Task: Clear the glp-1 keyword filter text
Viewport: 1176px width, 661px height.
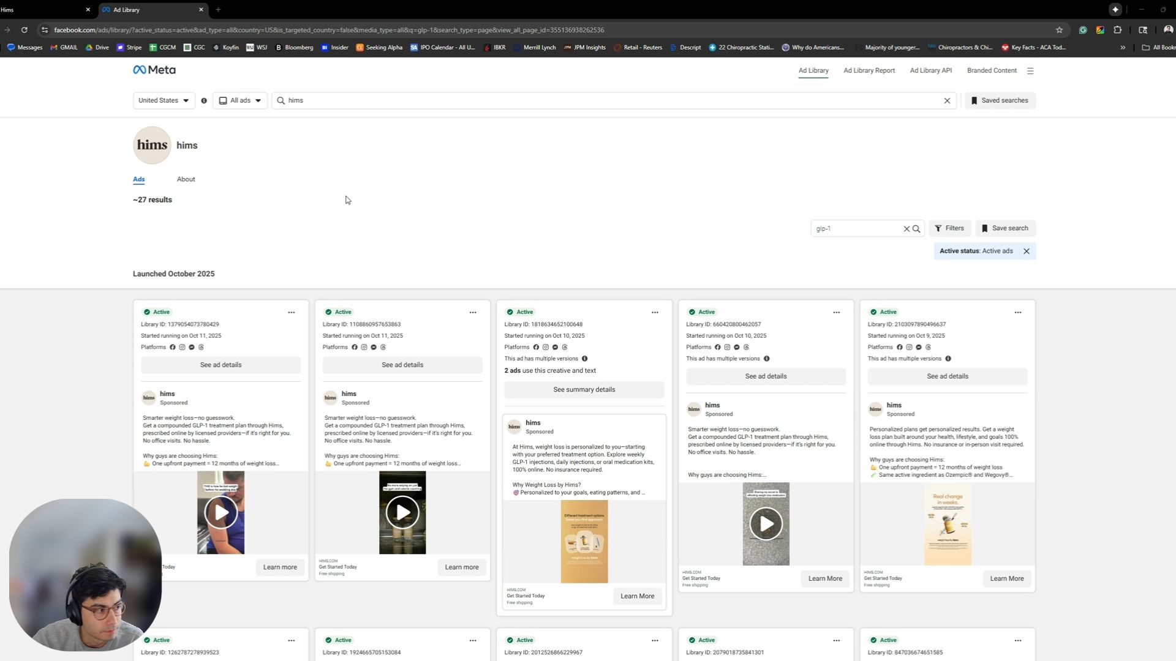Action: pyautogui.click(x=907, y=229)
